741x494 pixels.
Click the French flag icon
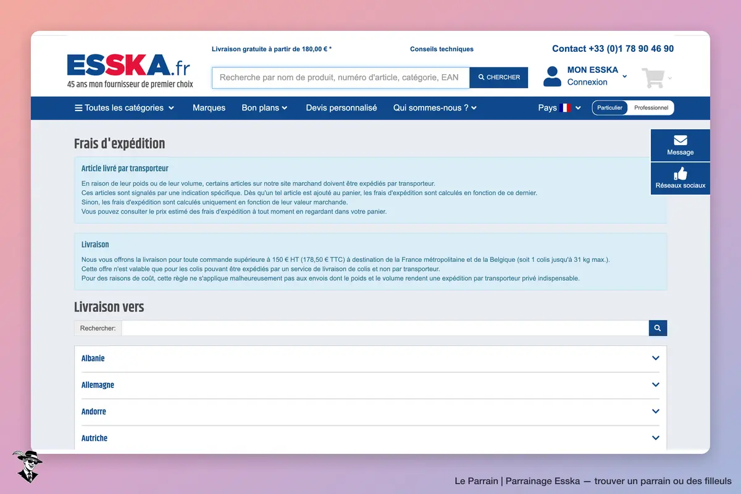(564, 107)
